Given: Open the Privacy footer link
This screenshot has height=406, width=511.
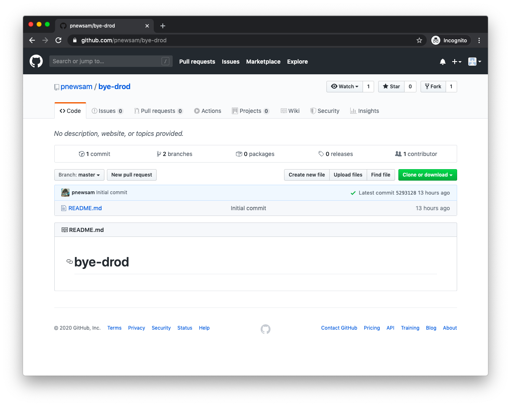Looking at the screenshot, I should pos(136,328).
